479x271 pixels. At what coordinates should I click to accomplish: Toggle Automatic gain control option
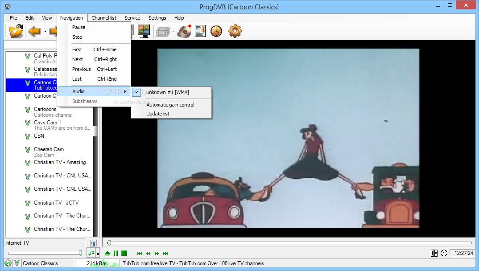170,105
